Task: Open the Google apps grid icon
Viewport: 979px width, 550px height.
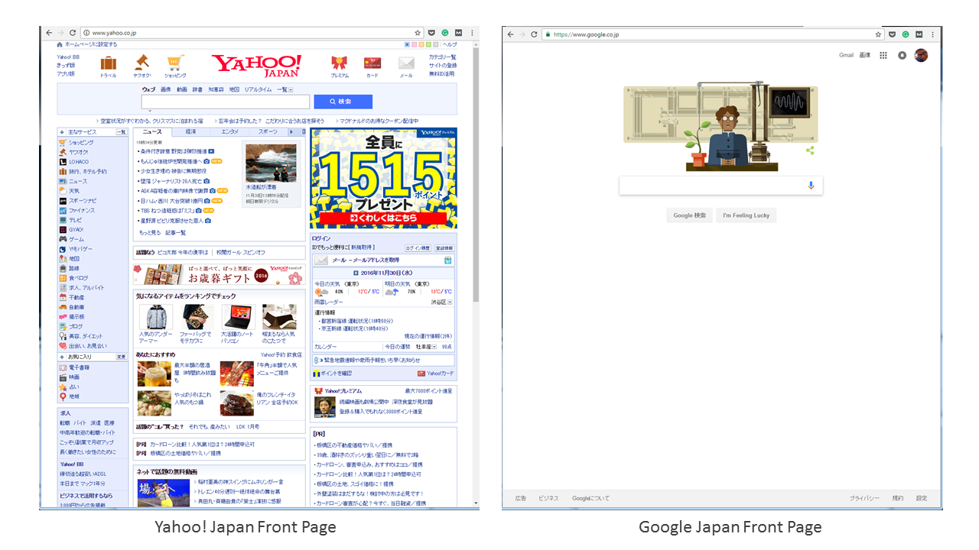Action: click(883, 55)
